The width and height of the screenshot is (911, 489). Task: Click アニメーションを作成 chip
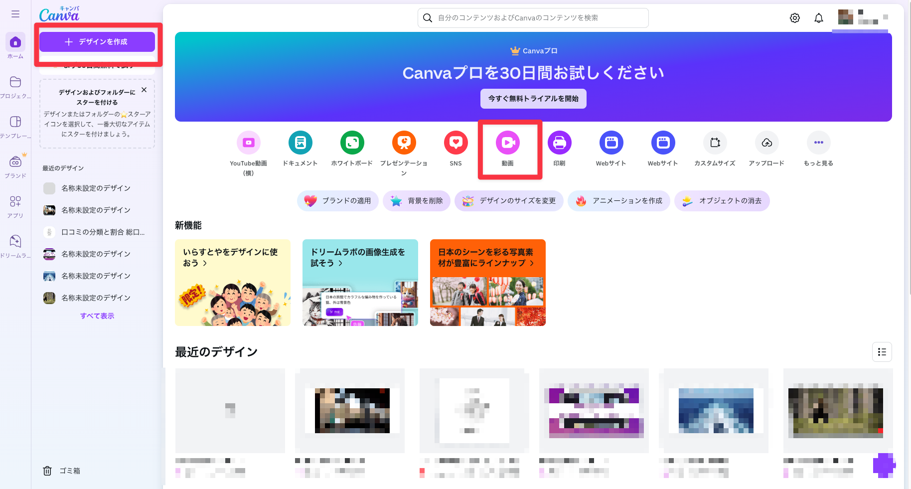(619, 201)
